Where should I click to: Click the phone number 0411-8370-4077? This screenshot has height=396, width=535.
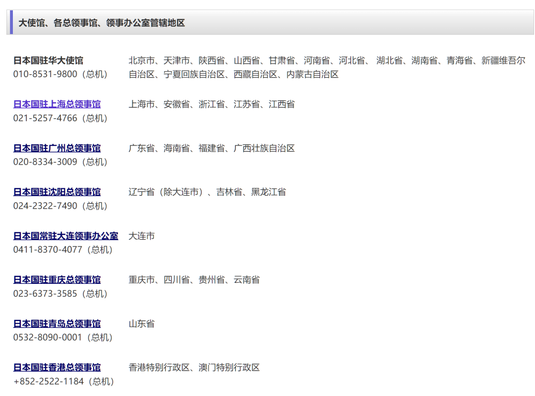click(48, 250)
